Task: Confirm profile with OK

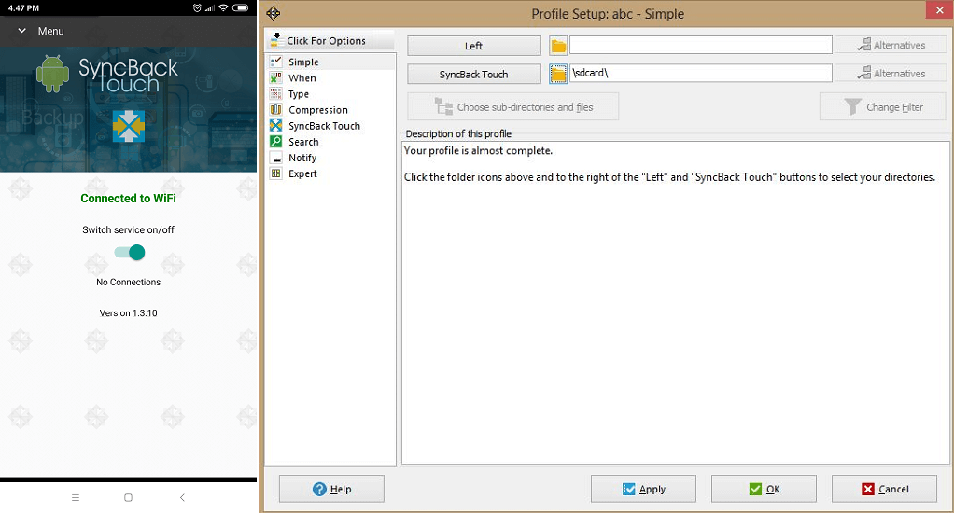Action: 765,489
